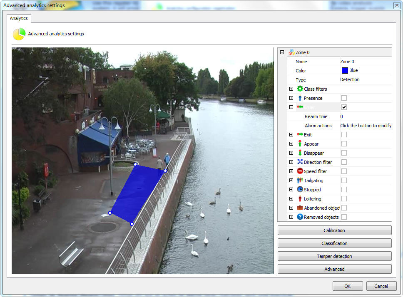Tick the Appear checkbox
403x297 pixels.
(344, 144)
